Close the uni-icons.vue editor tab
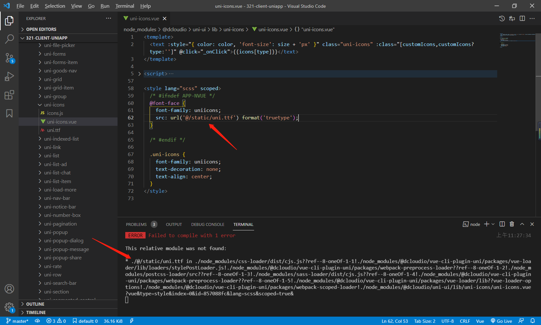Screen dimensions: 541x325 click(165, 18)
